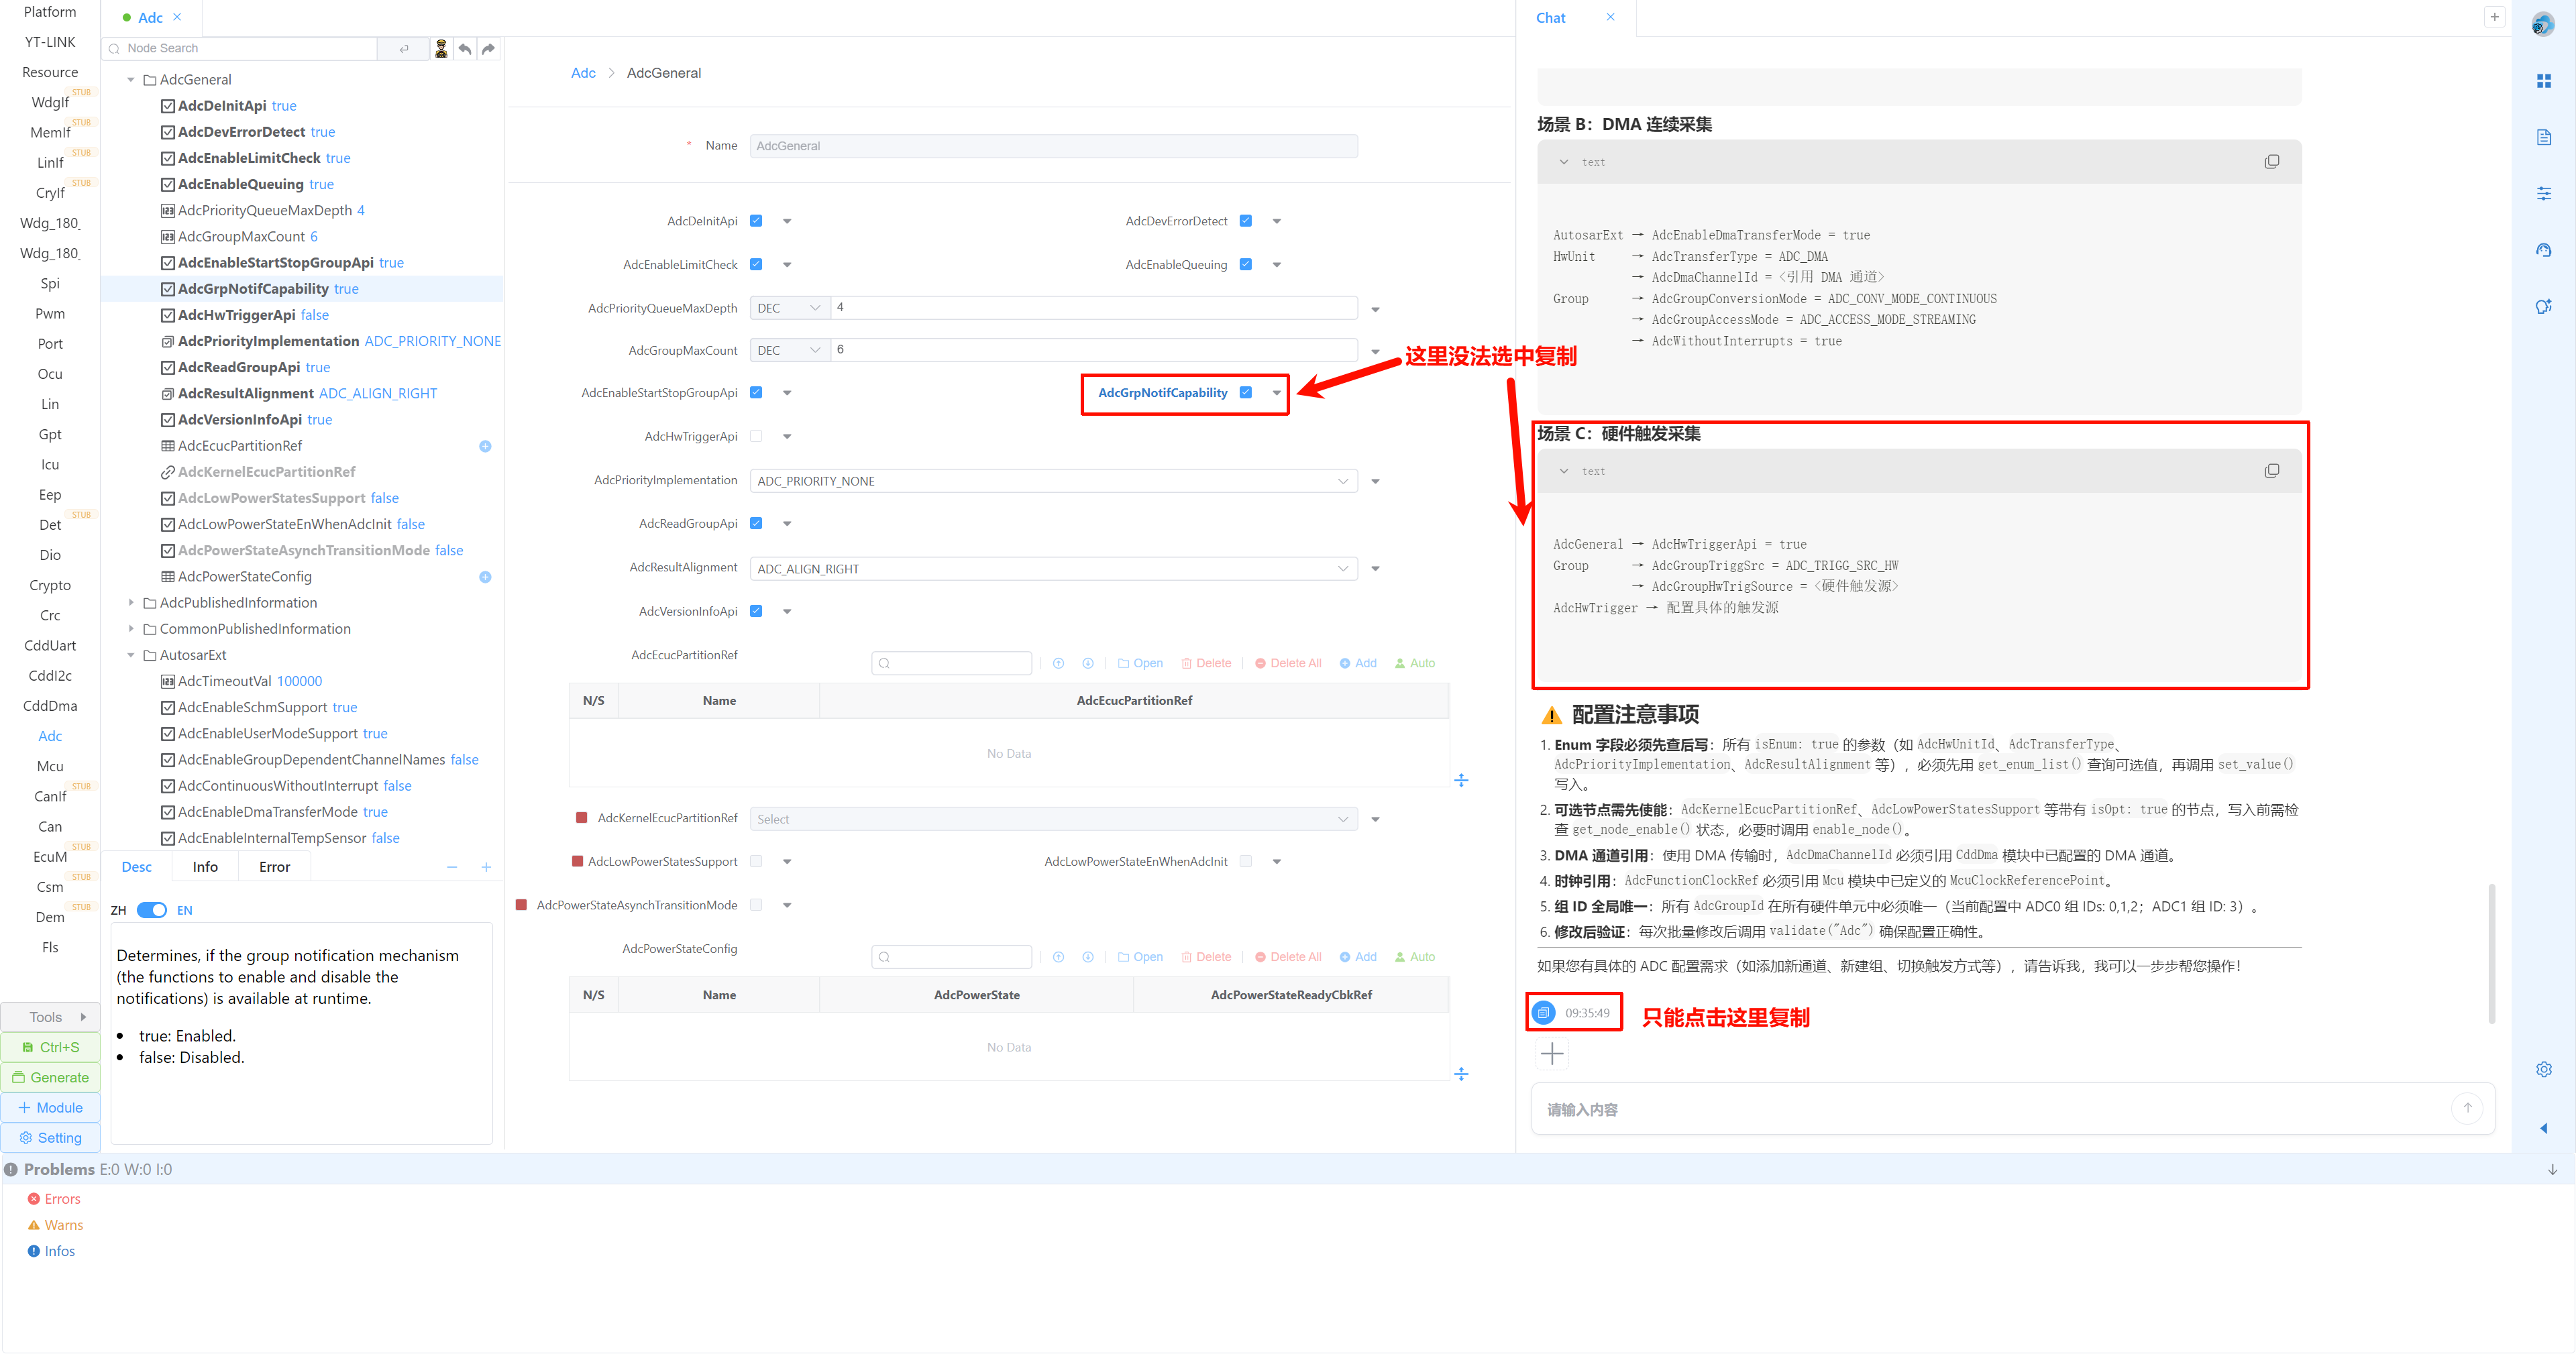Toggle the AdcEnableStartStopGroupApi checkbox in the form
This screenshot has height=1354, width=2576.
[x=756, y=393]
